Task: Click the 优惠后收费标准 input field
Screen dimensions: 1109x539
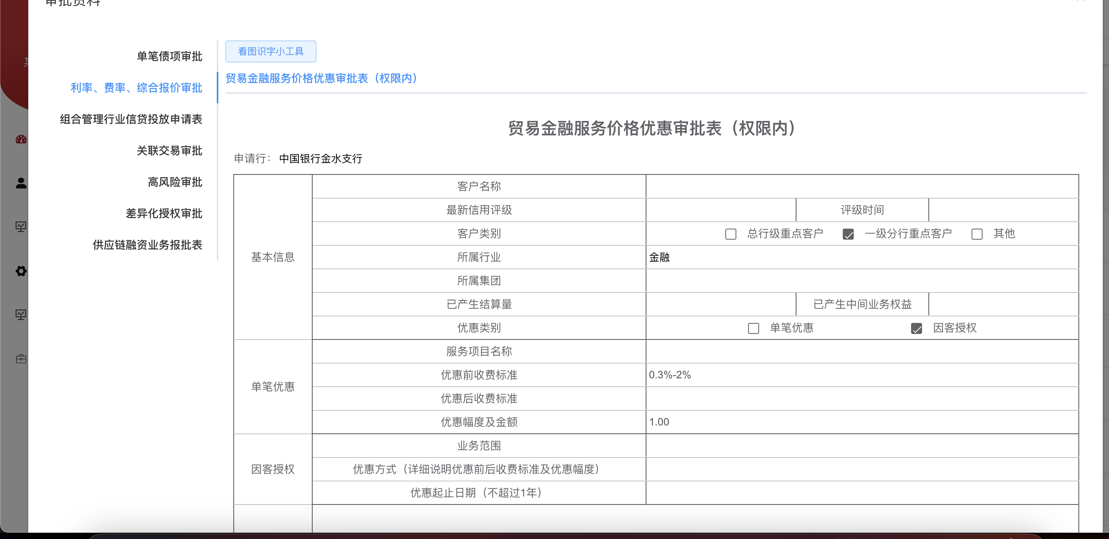Action: tap(862, 399)
